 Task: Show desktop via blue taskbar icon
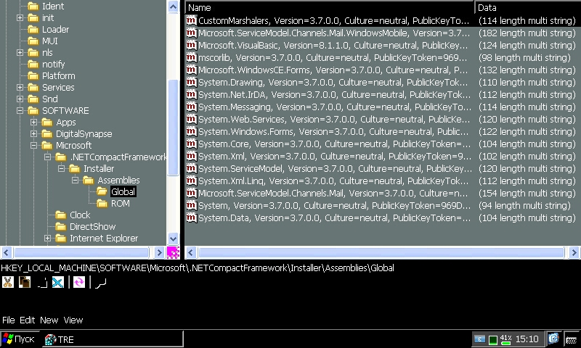(553, 339)
